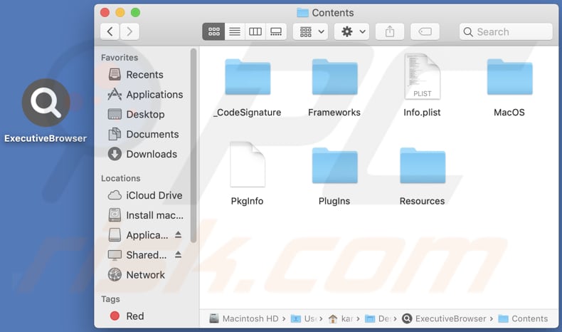Select the PlugIns folder
Image resolution: width=562 pixels, height=332 pixels.
click(x=334, y=176)
